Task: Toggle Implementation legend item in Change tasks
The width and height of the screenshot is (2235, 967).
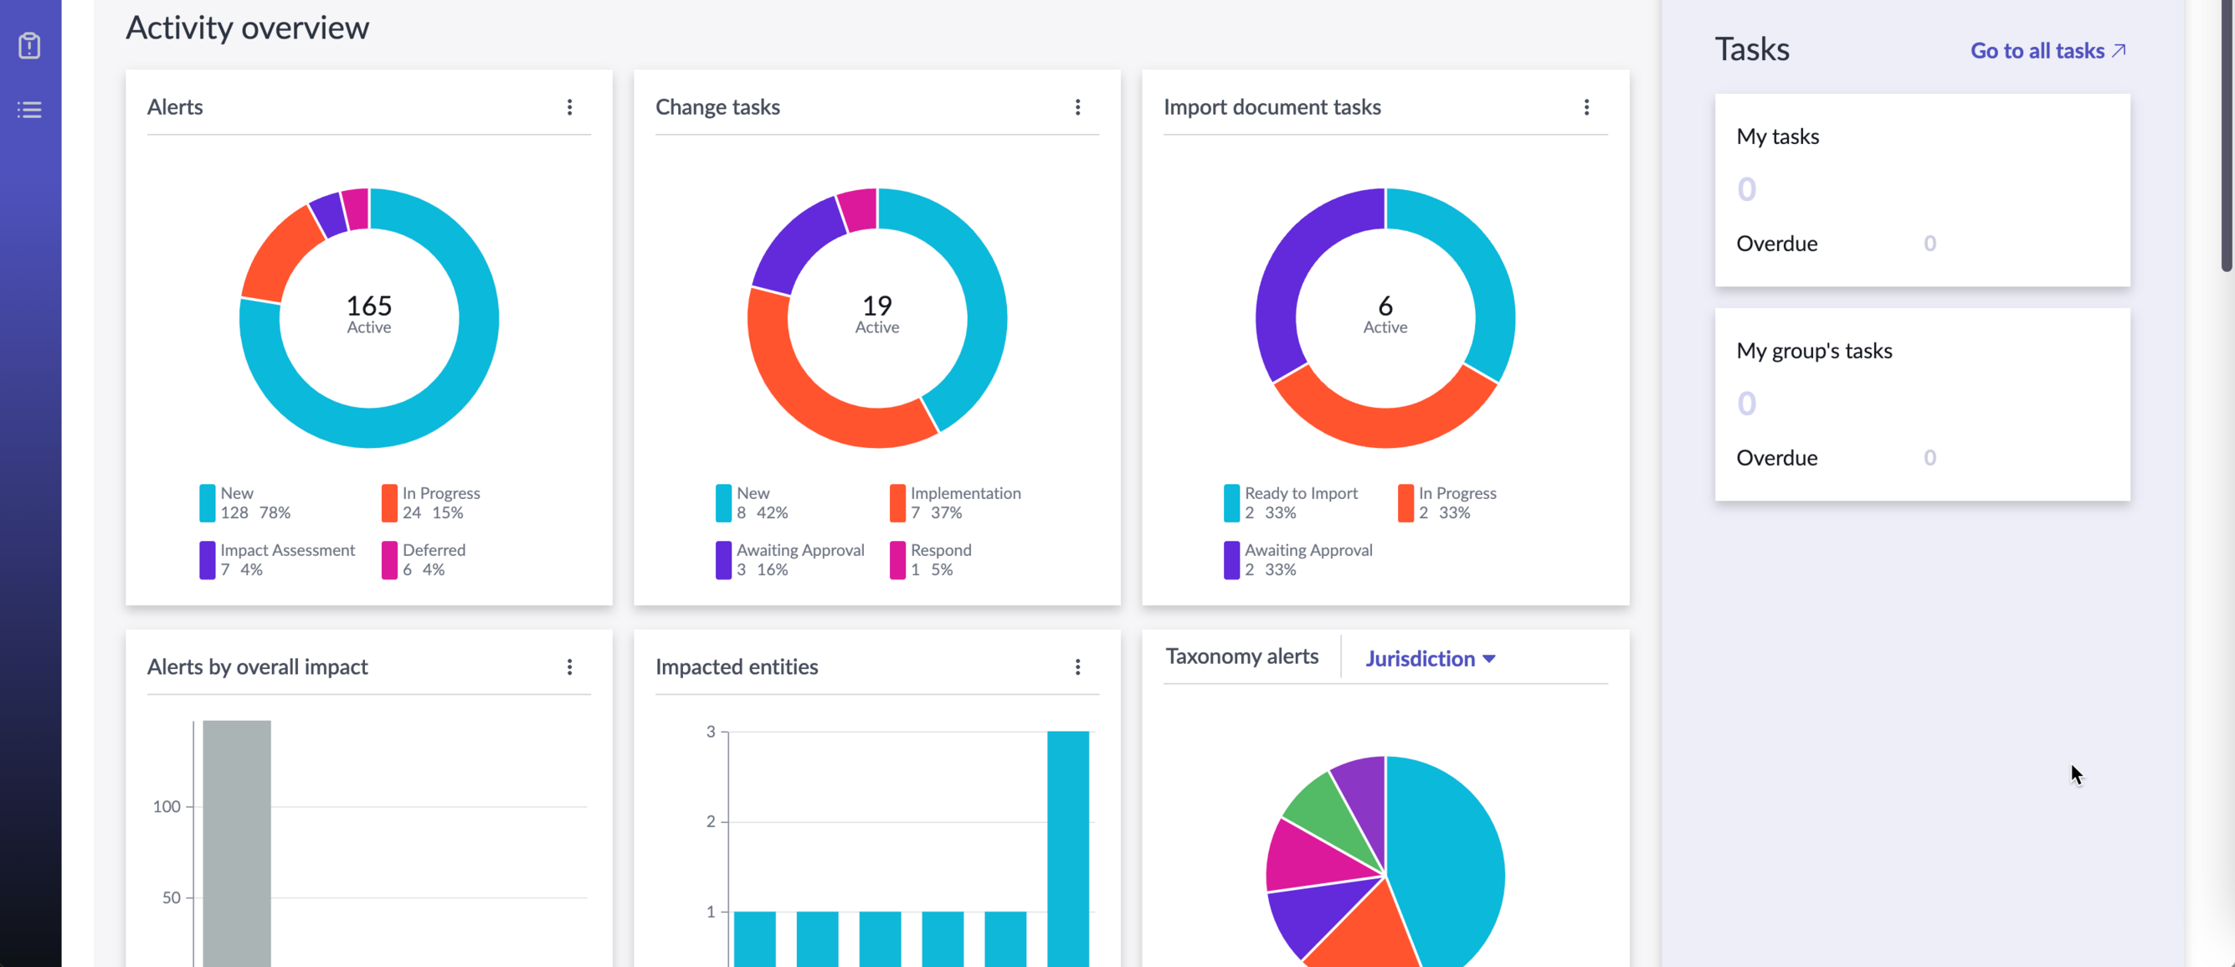Action: coord(955,502)
